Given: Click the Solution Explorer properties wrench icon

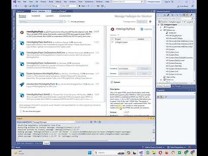Looking at the screenshot, I should 192,15.
